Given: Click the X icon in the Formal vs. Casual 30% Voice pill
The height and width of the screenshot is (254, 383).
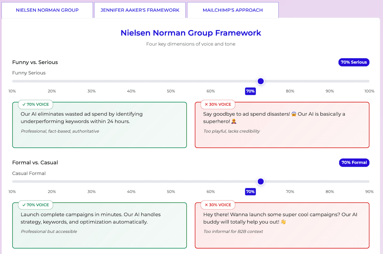Looking at the screenshot, I should [x=206, y=205].
